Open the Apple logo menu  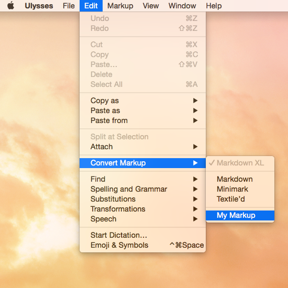pos(10,6)
